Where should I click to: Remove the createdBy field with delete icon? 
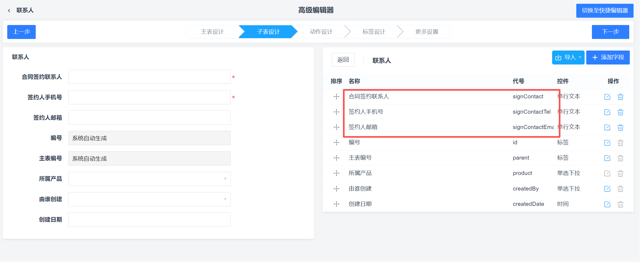pyautogui.click(x=620, y=189)
